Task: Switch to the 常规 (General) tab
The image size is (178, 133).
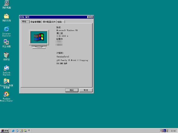Action: [x=25, y=22]
